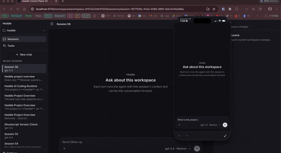Open the Tasks section in sidebar
281x153 pixels.
[24, 46]
